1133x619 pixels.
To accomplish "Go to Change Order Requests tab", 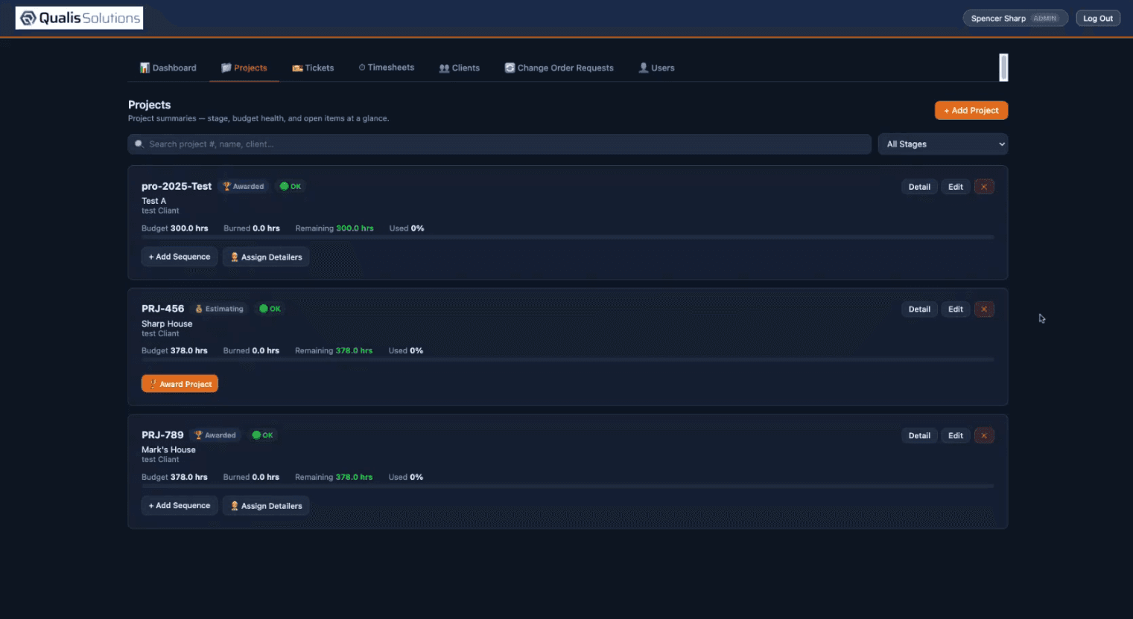I will (x=559, y=68).
